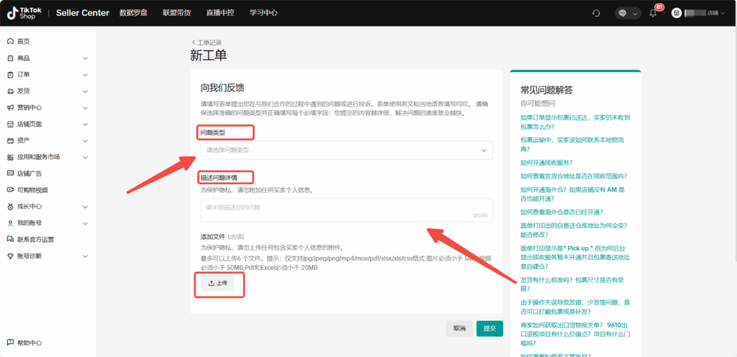Viewport: 737px width, 357px height.
Task: Click the 应用和服务市场 grid icon
Action: click(x=10, y=157)
